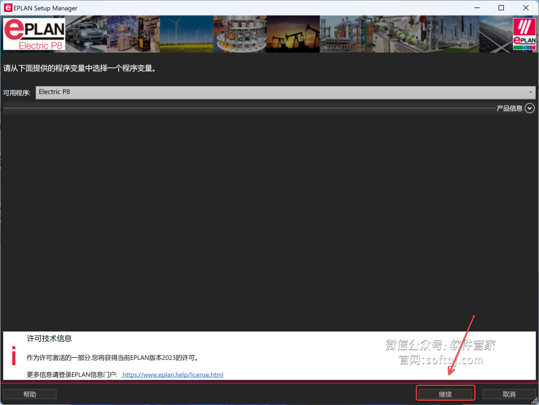The width and height of the screenshot is (539, 405).
Task: Open the eplan.help license link
Action: coord(172,374)
